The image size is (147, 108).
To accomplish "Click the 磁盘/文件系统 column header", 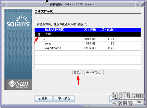I will 54,30.
